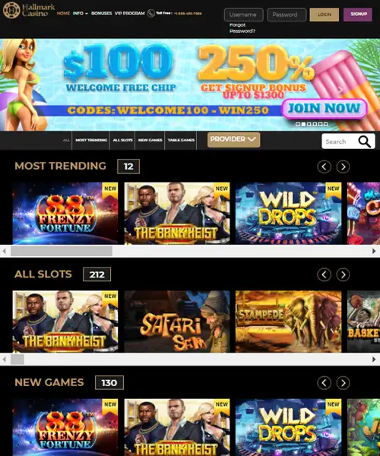380x456 pixels.
Task: Go back in New Games carousel arrow
Action: click(x=325, y=383)
